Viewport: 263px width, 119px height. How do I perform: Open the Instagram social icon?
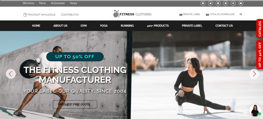coord(233,3)
